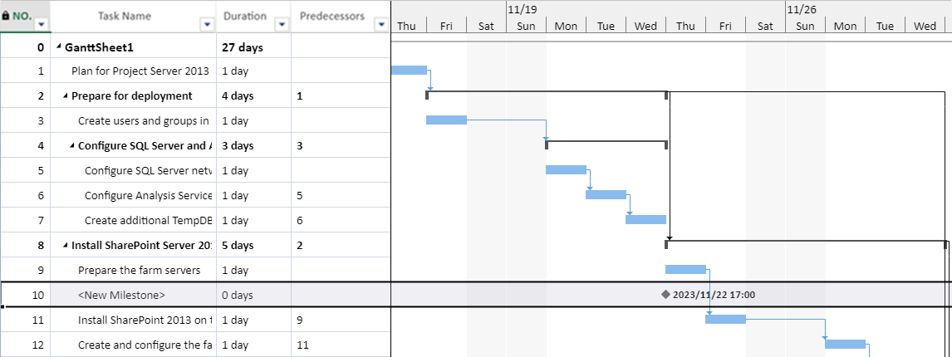The height and width of the screenshot is (357, 952).
Task: Collapse the Install SharePoint Server group
Action: click(66, 245)
